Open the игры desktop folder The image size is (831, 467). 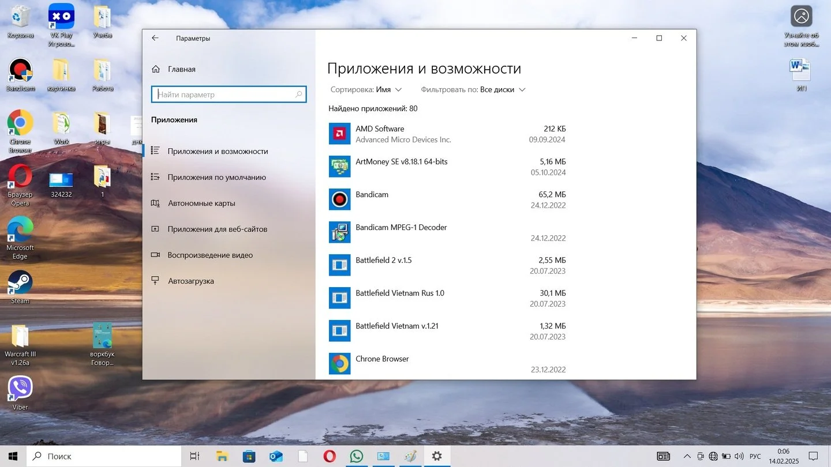102,128
